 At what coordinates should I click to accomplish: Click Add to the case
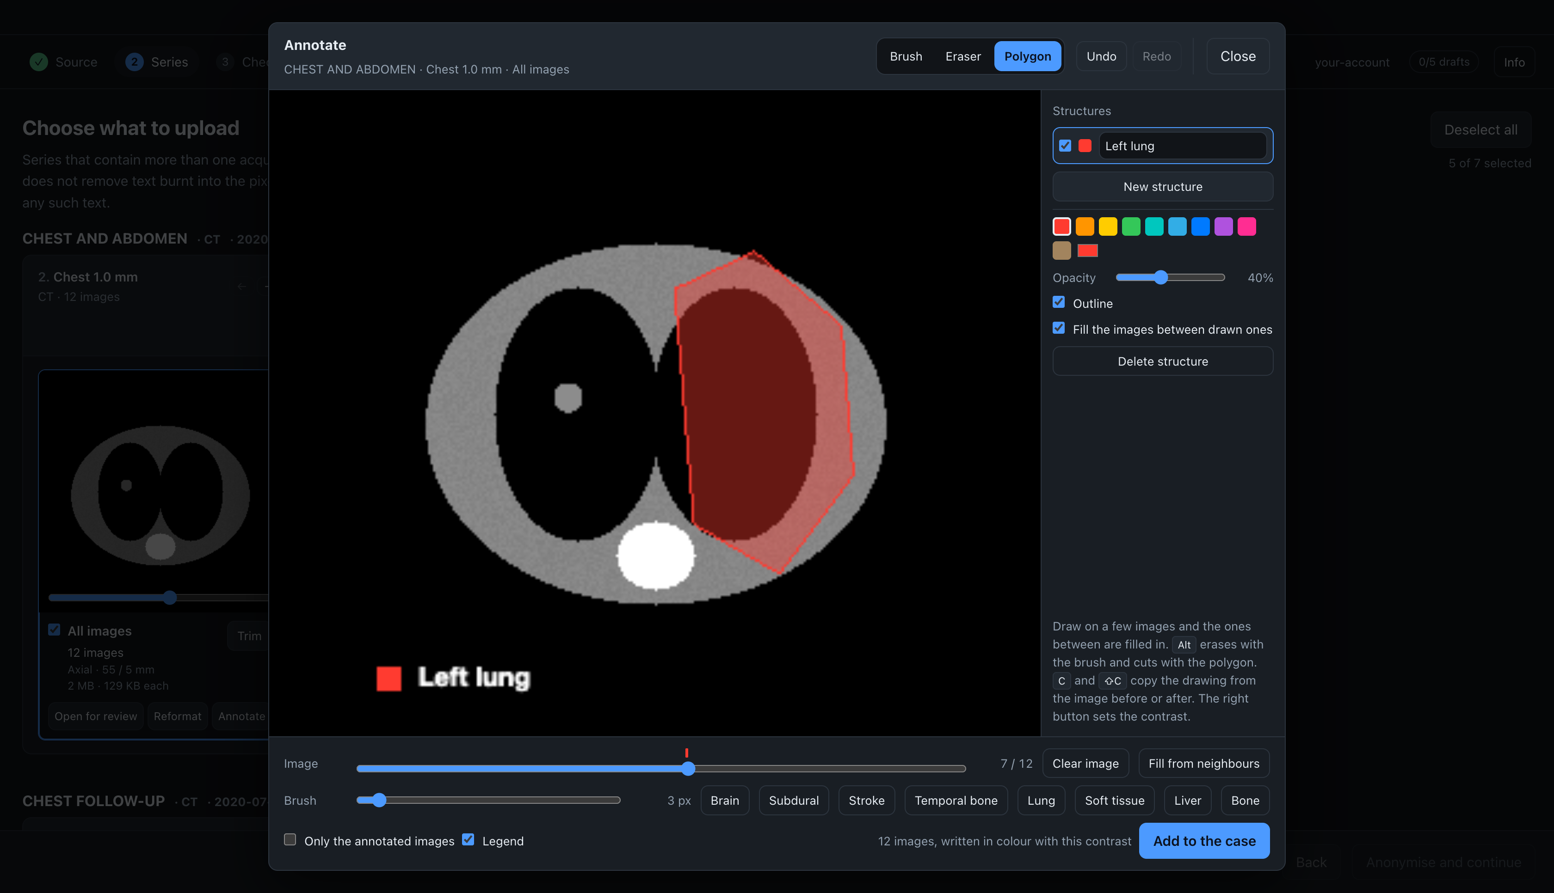pyautogui.click(x=1204, y=841)
